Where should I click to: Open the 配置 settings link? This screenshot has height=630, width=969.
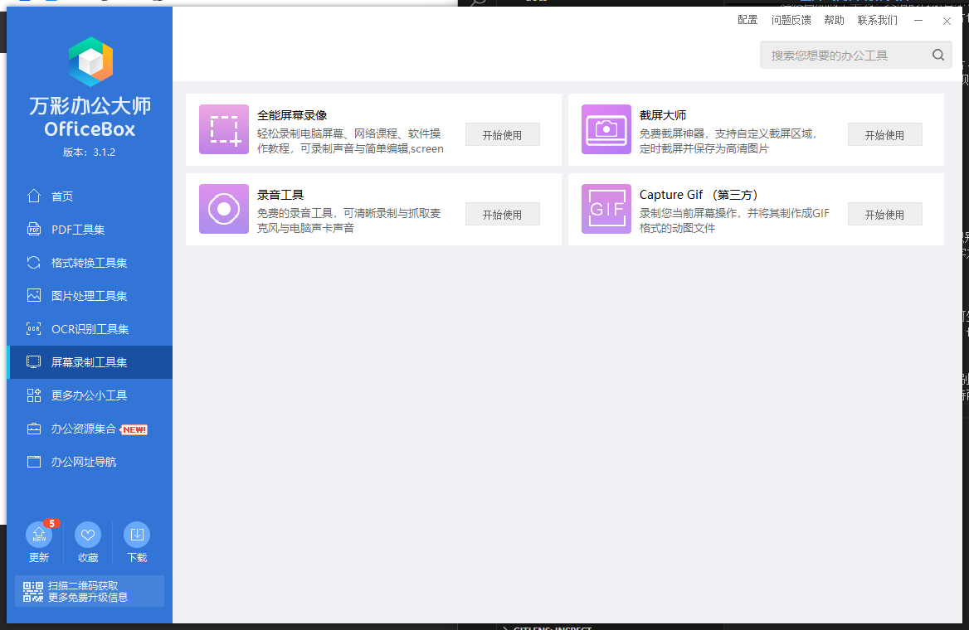747,20
